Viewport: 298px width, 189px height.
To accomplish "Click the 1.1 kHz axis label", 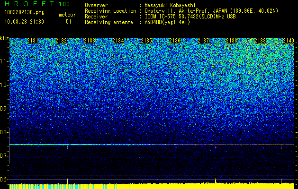I will click(4, 61).
